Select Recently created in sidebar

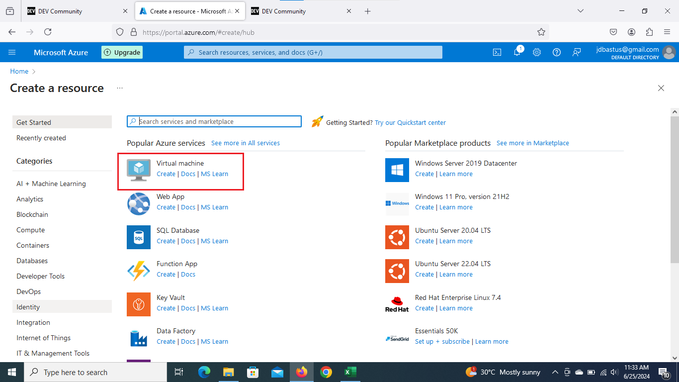click(41, 138)
